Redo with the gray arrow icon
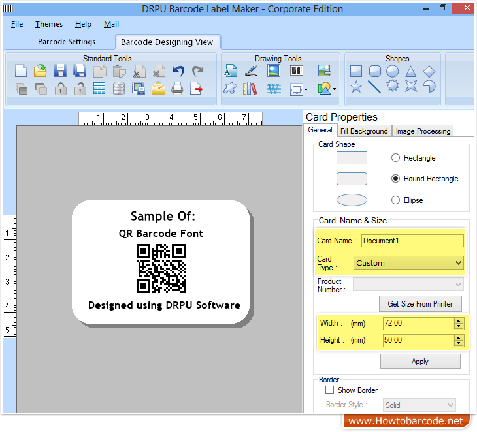The image size is (477, 432). [198, 71]
